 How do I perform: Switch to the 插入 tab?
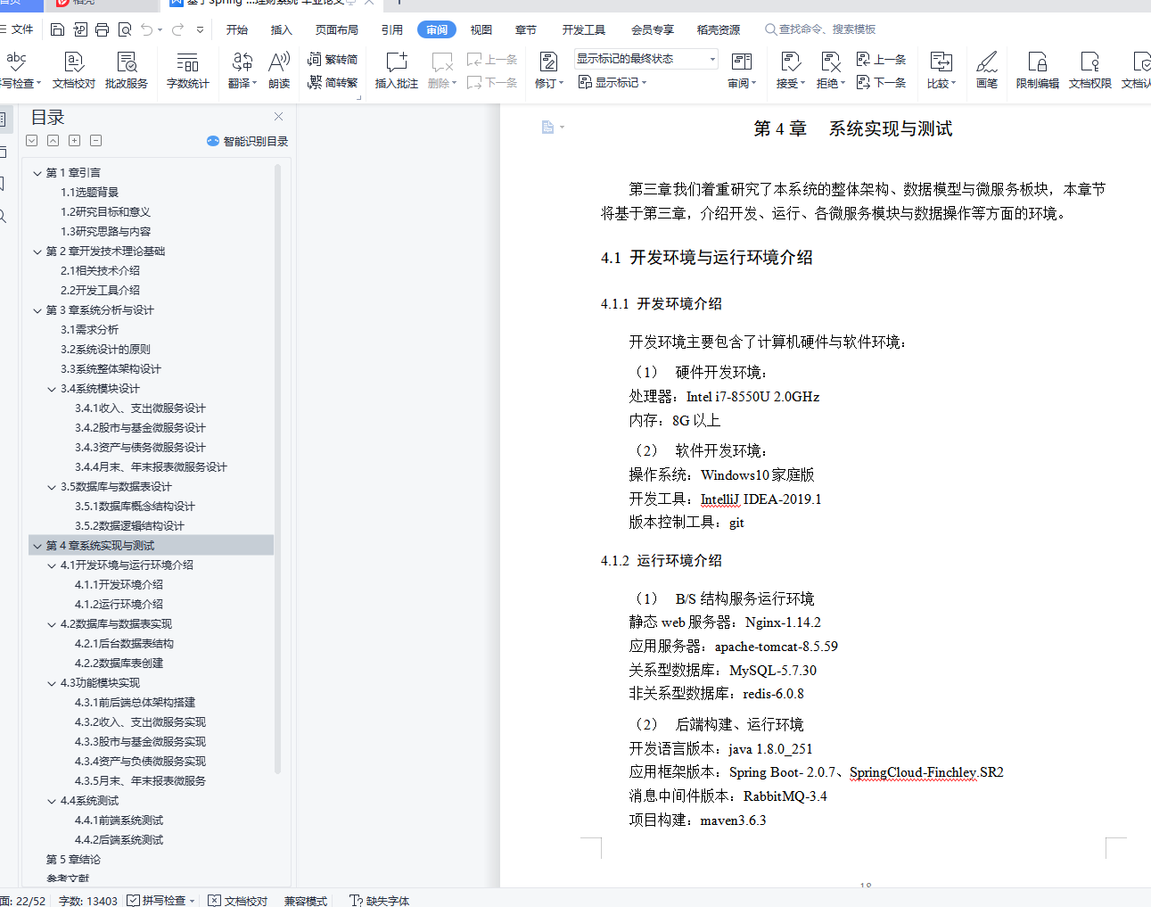(x=282, y=29)
